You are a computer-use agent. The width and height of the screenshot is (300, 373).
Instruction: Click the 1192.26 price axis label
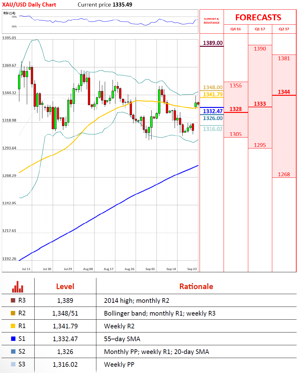(x=9, y=259)
